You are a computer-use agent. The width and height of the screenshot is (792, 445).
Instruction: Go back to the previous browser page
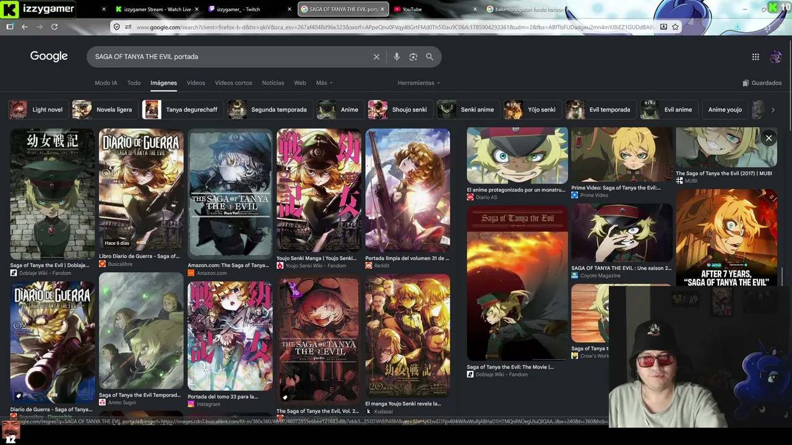point(25,27)
